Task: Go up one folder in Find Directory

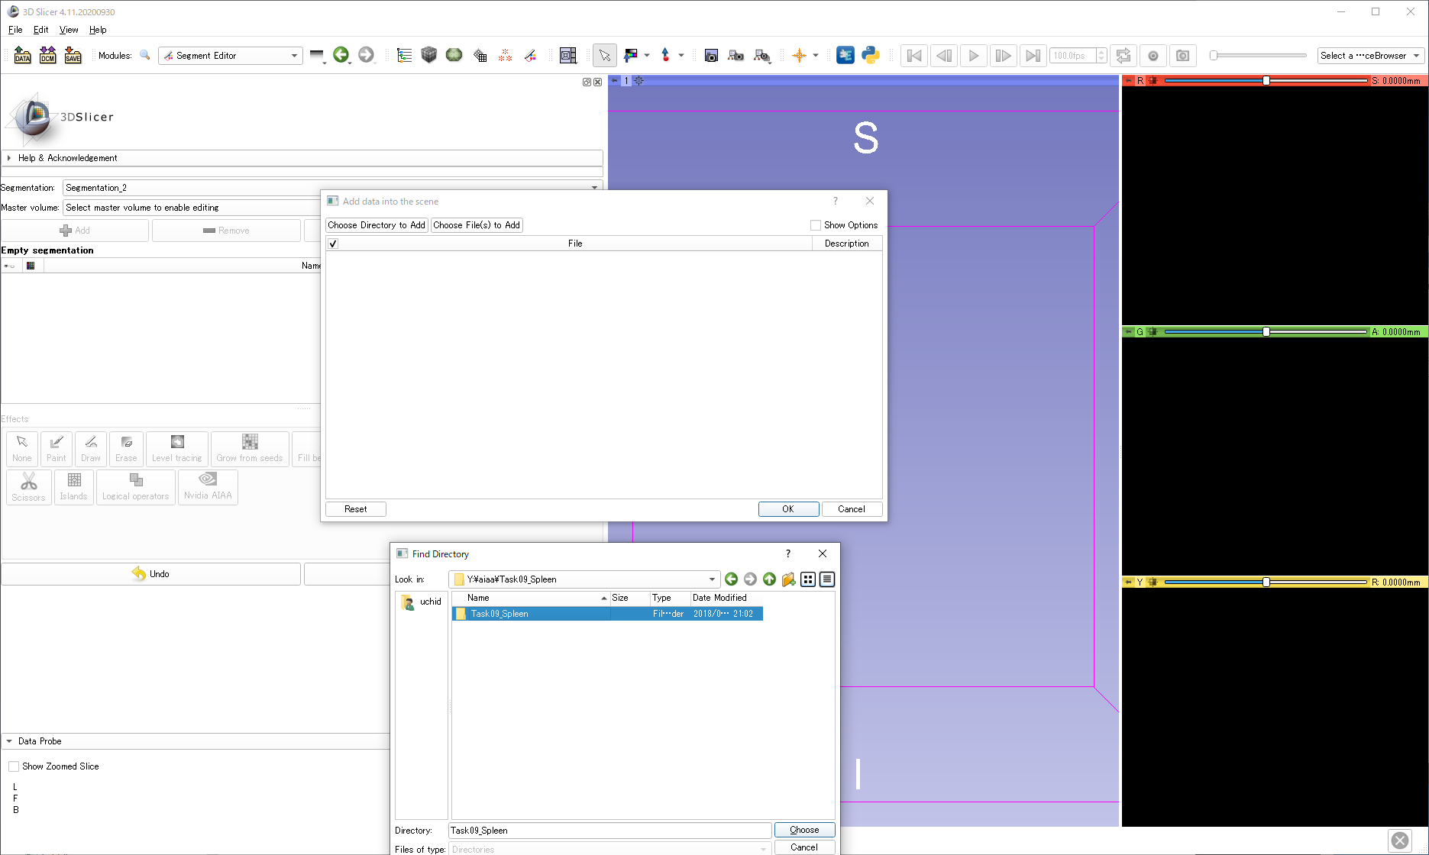Action: click(769, 579)
